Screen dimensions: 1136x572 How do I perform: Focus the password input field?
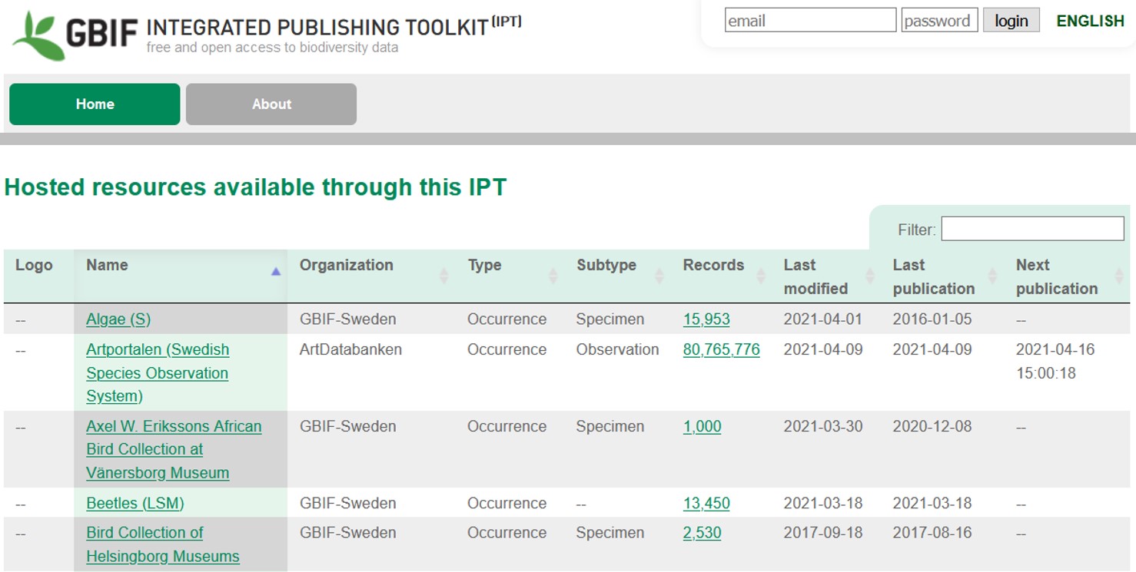point(939,20)
